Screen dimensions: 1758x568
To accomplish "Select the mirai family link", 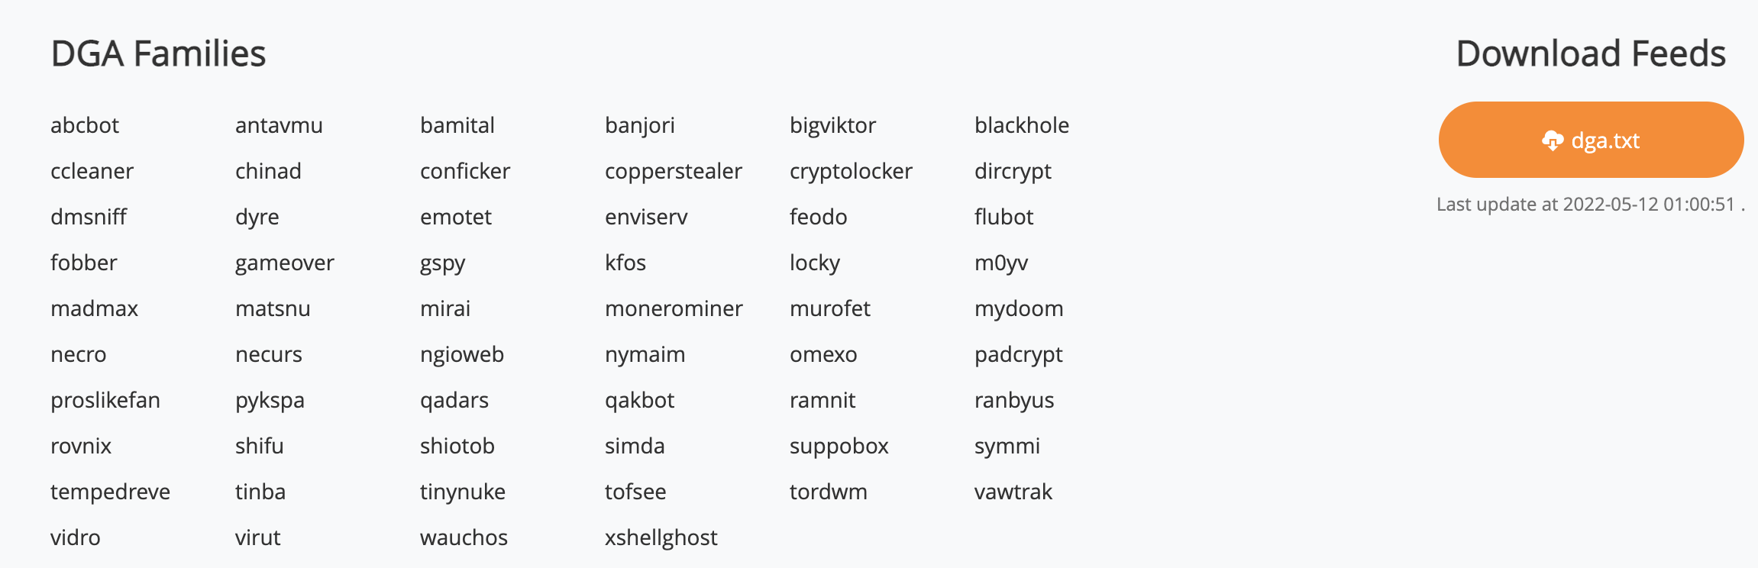I will (444, 308).
